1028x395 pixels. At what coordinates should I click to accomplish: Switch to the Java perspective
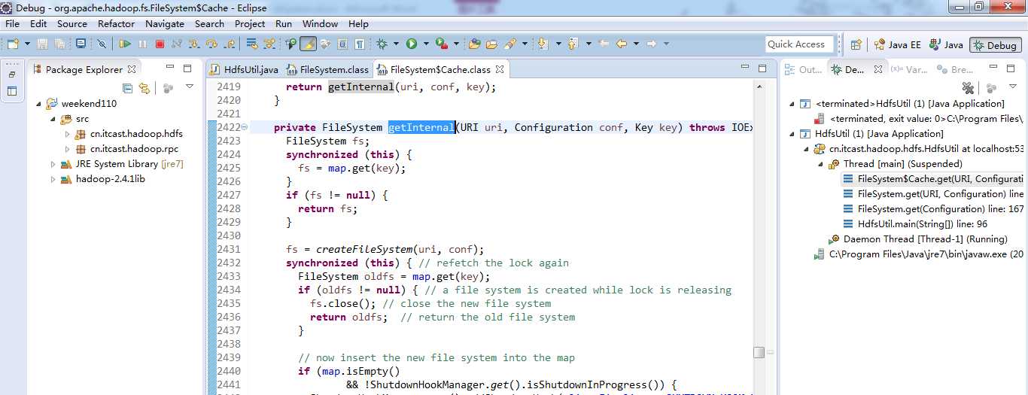click(x=946, y=44)
